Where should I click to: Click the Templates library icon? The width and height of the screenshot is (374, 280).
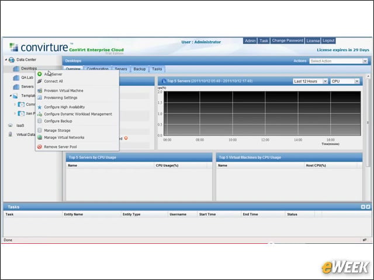point(15,96)
